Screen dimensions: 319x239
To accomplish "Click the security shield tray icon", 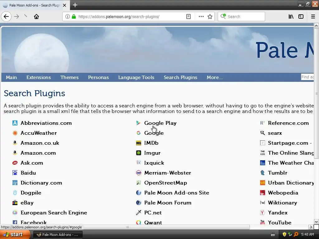I will pos(284,235).
